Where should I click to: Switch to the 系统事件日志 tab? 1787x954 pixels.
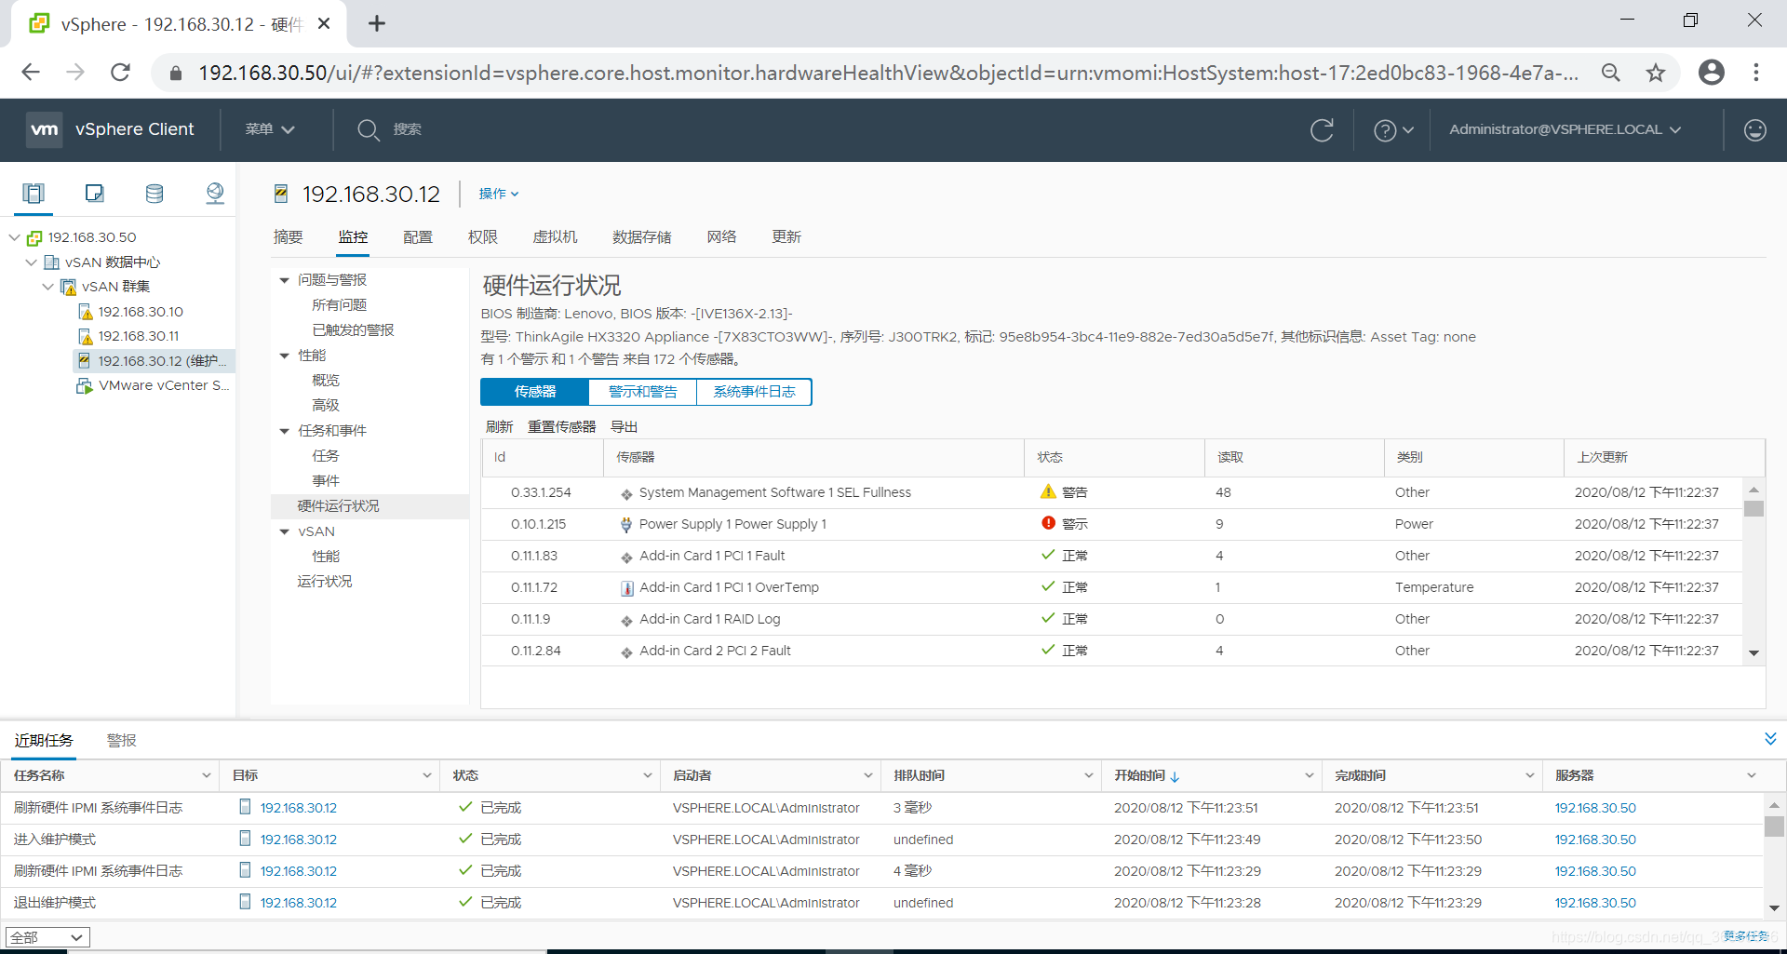point(754,392)
